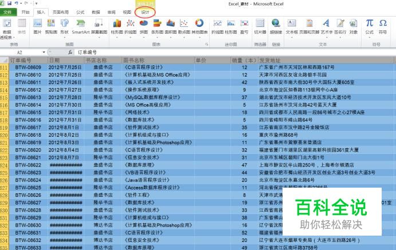Click the fx insert function button
This screenshot has width=396, height=250.
pos(70,52)
